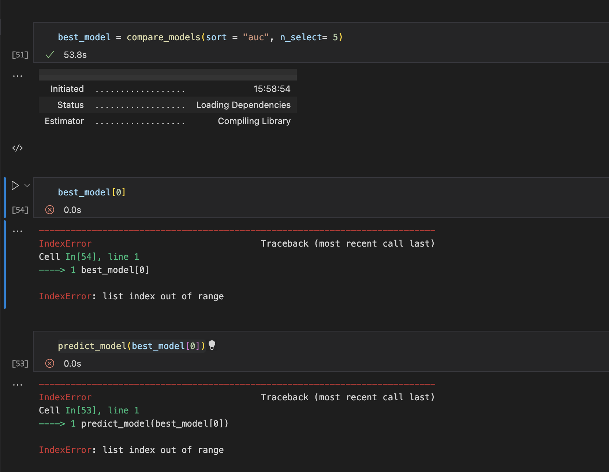The height and width of the screenshot is (472, 609).
Task: Click the error icon beside best_model[0] runtime
Action: click(x=49, y=210)
